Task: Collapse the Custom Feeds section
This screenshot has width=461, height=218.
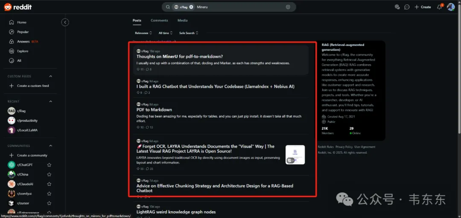Action: (x=50, y=76)
